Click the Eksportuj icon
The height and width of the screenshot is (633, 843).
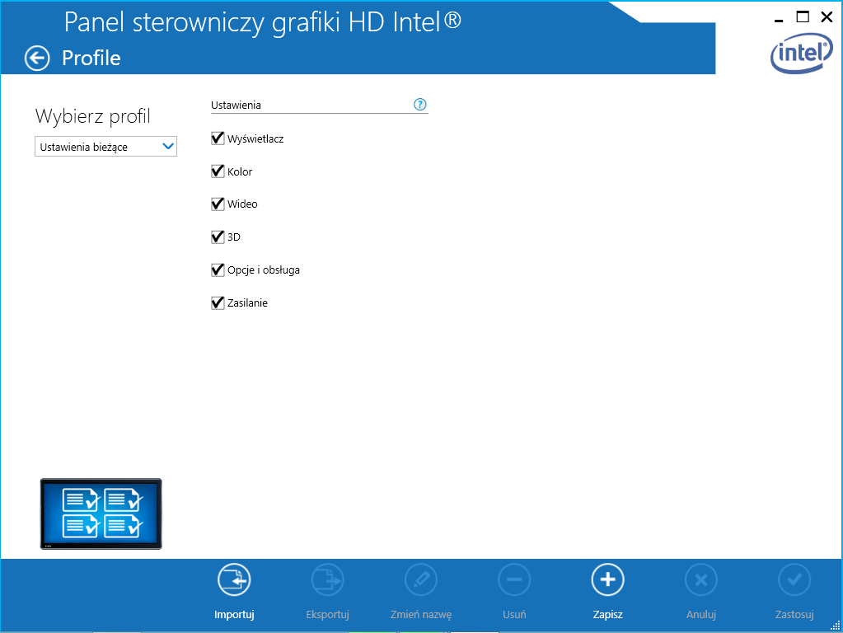click(328, 580)
